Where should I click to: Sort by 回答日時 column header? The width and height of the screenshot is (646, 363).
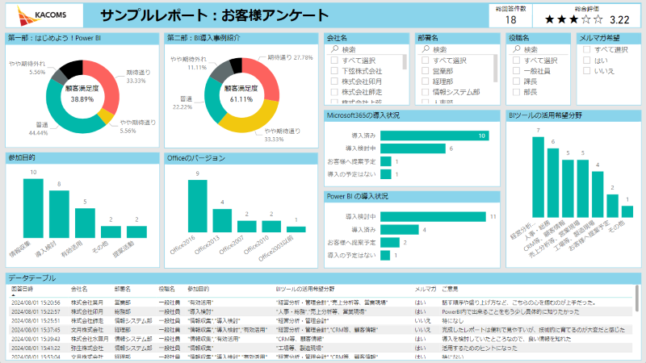[x=22, y=290]
